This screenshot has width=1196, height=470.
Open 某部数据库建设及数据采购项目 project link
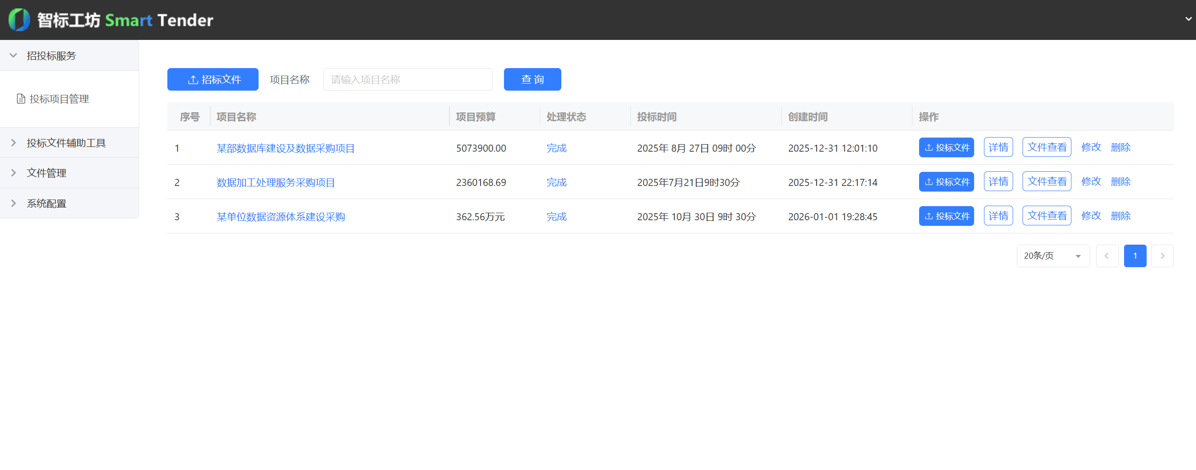click(285, 148)
